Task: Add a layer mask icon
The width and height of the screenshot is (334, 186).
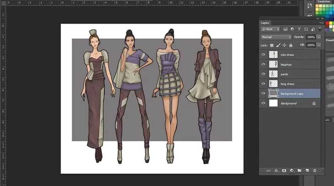Action: [x=284, y=170]
